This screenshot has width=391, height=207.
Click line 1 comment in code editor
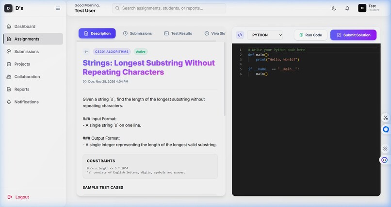point(277,50)
